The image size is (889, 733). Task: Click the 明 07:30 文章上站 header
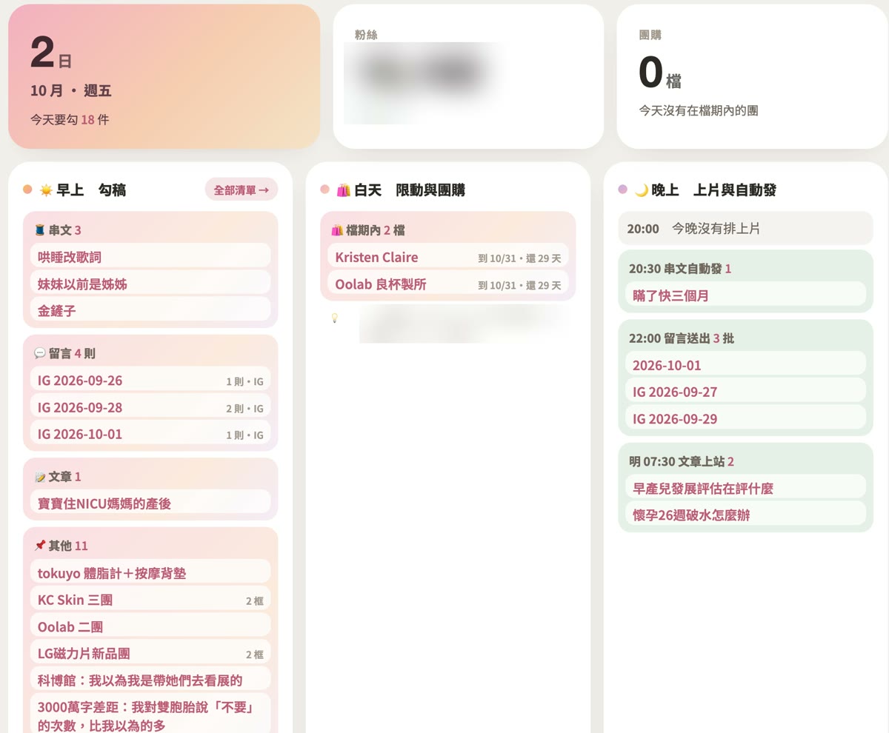coord(682,461)
